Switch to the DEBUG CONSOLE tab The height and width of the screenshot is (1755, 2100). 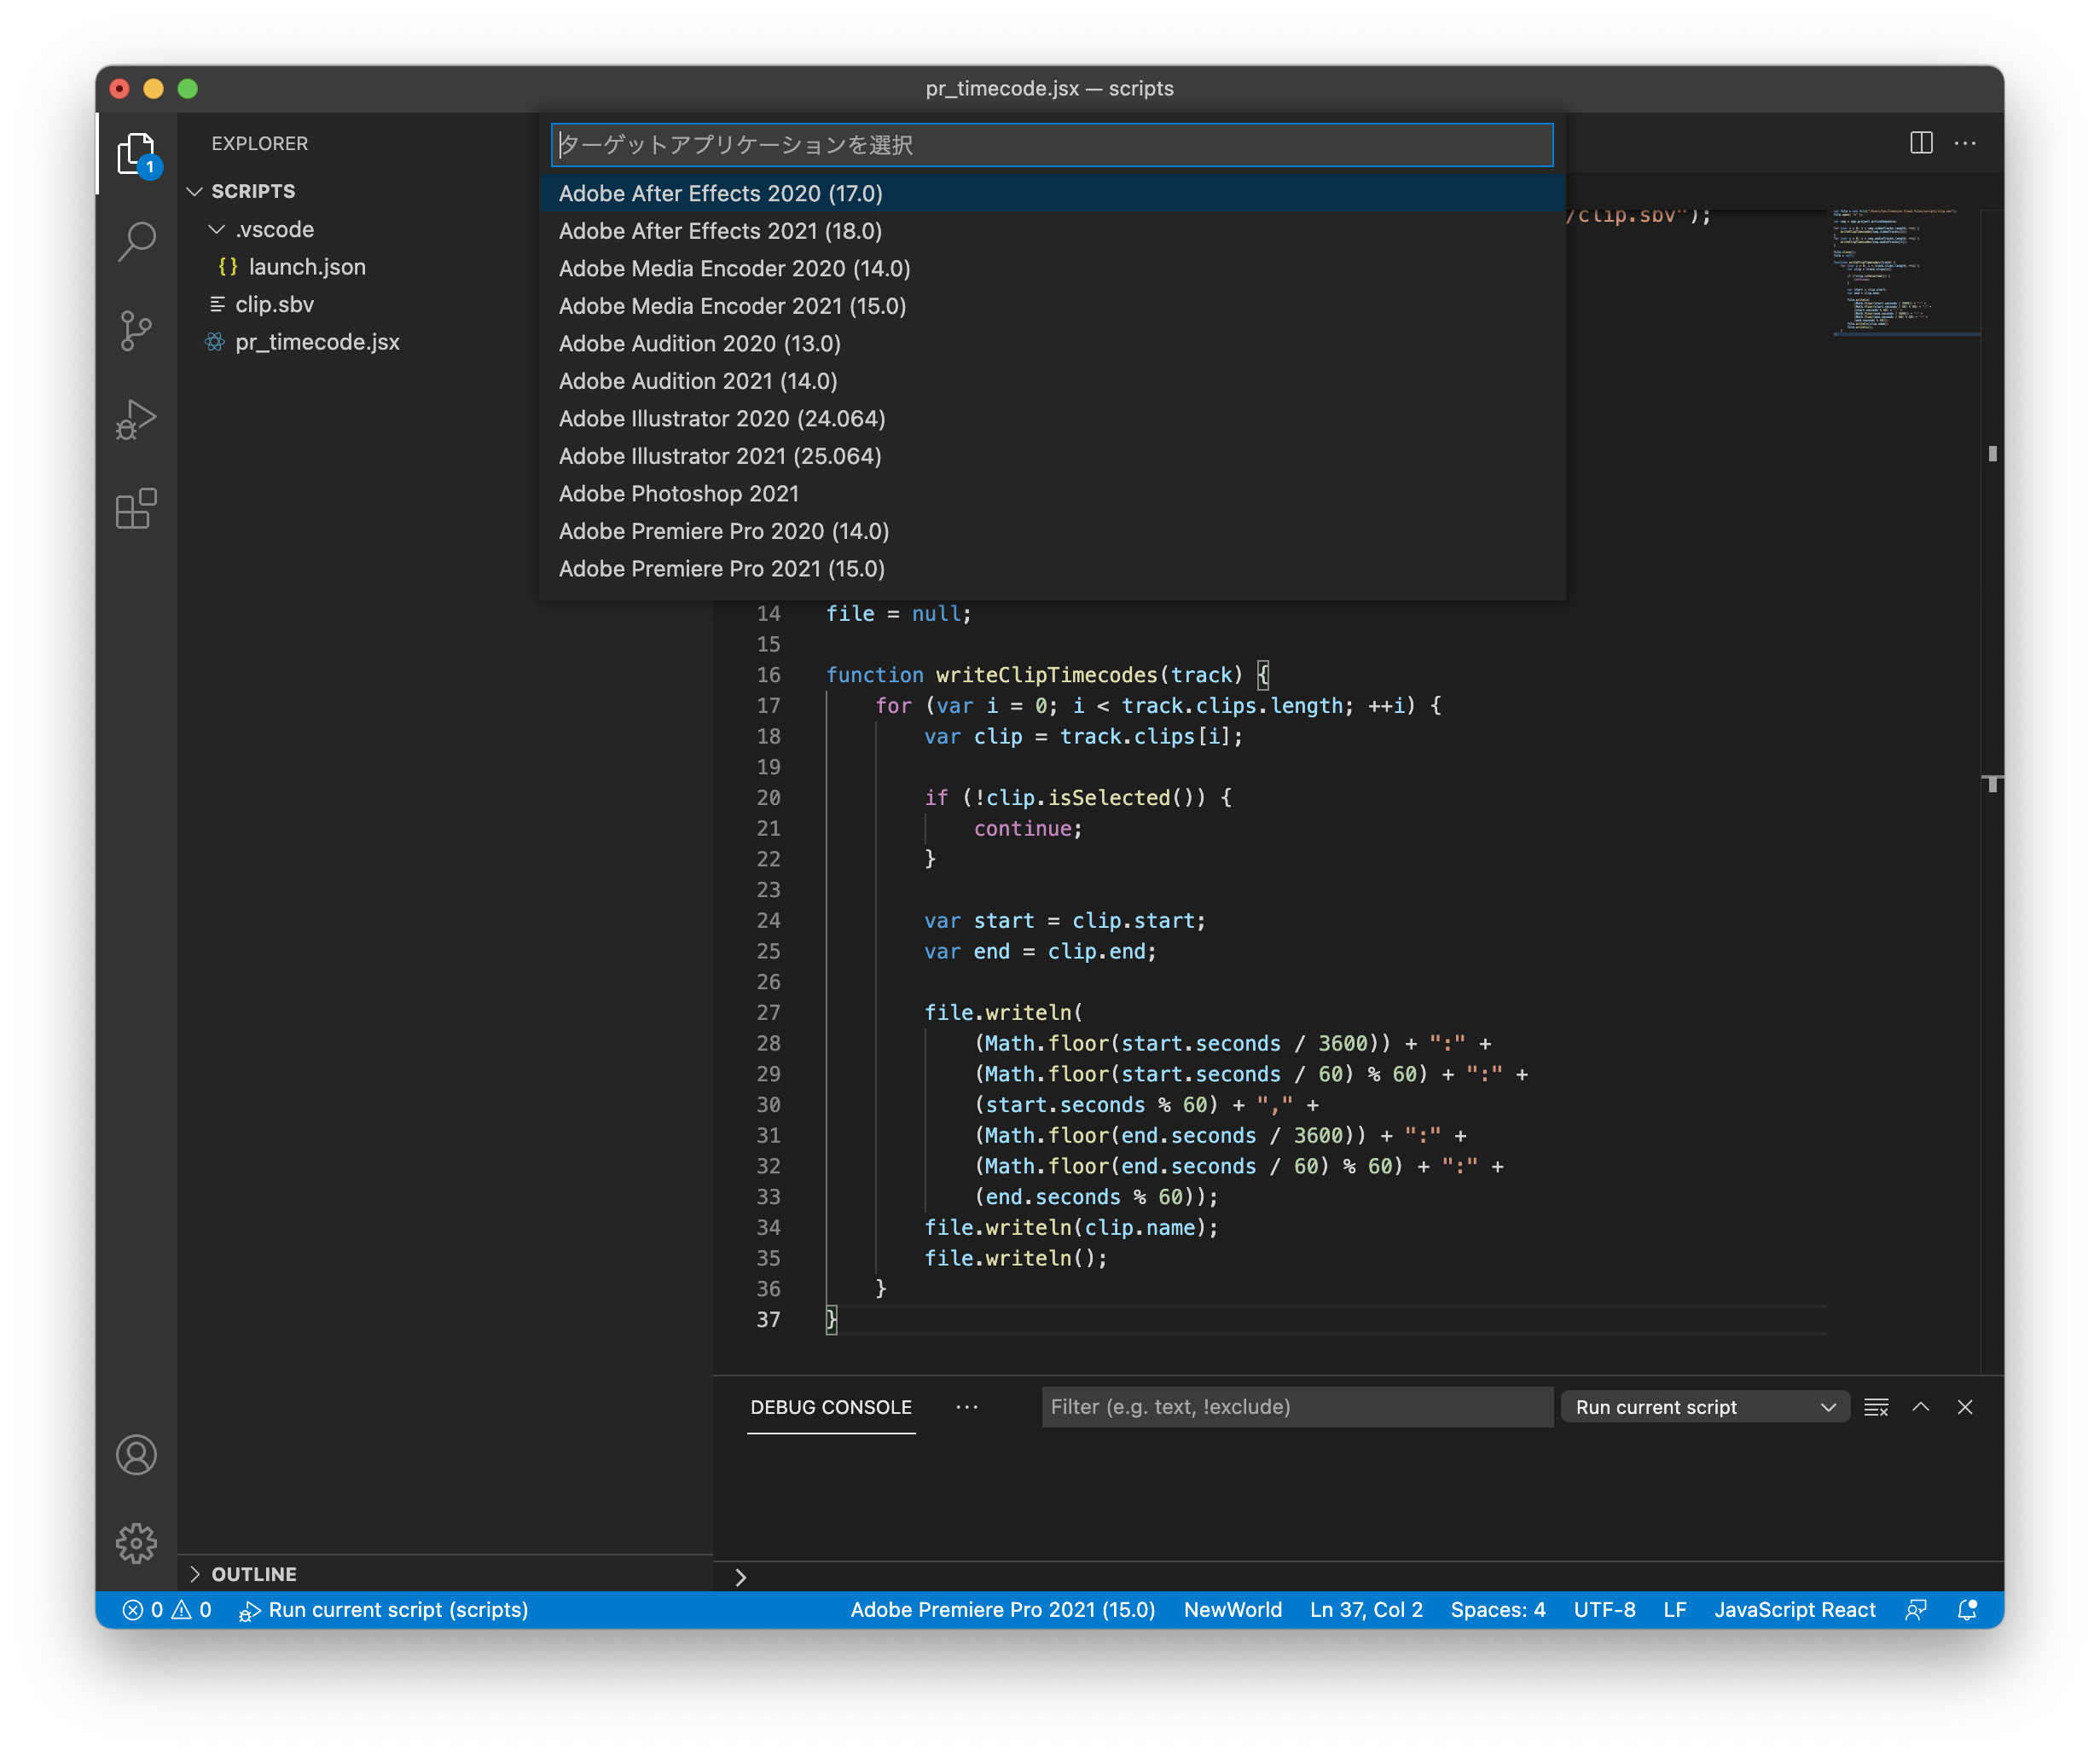[x=830, y=1407]
